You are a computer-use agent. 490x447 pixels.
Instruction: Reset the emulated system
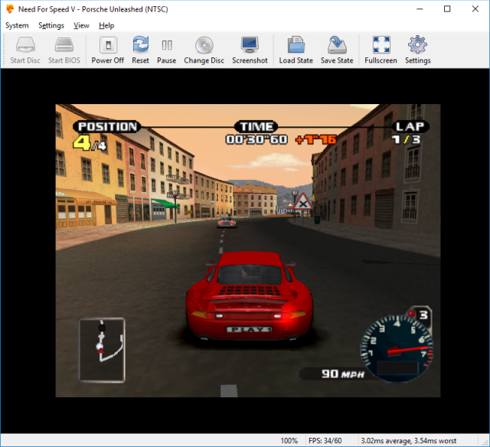[x=140, y=50]
